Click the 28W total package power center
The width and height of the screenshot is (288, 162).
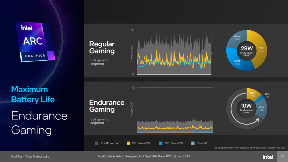click(x=247, y=51)
